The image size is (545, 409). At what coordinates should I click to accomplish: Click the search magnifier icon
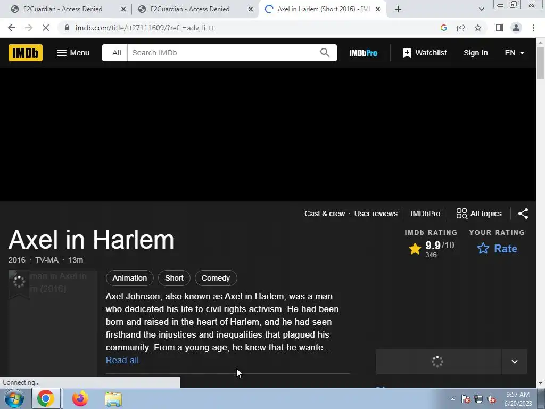pos(325,53)
